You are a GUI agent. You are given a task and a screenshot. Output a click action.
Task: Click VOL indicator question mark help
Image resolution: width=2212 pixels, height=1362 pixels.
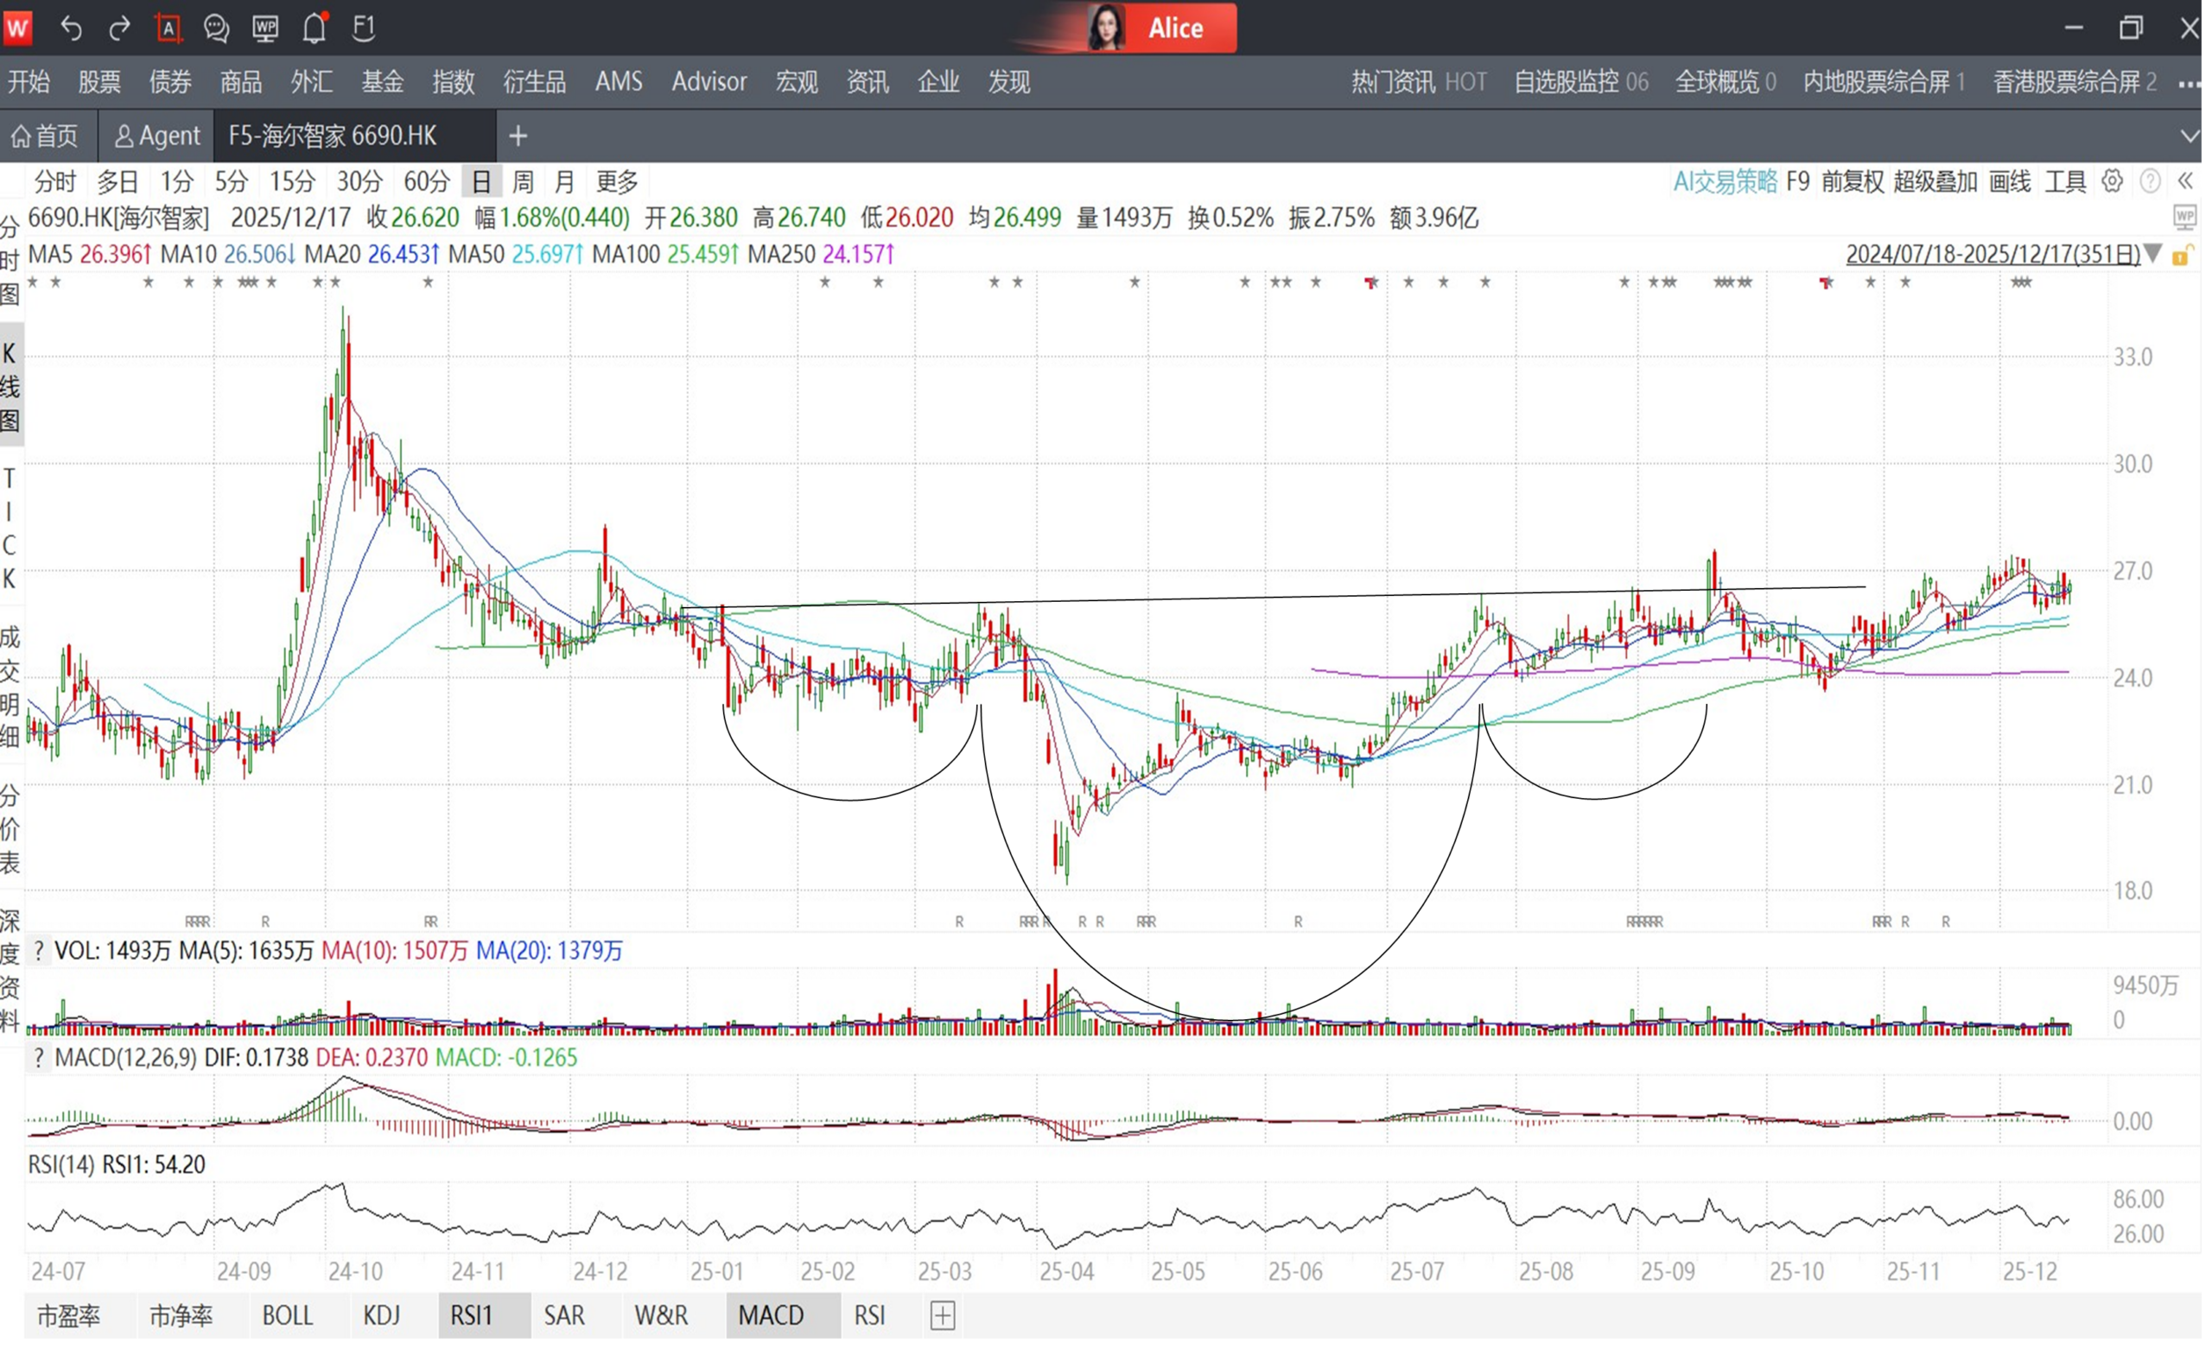[x=39, y=950]
